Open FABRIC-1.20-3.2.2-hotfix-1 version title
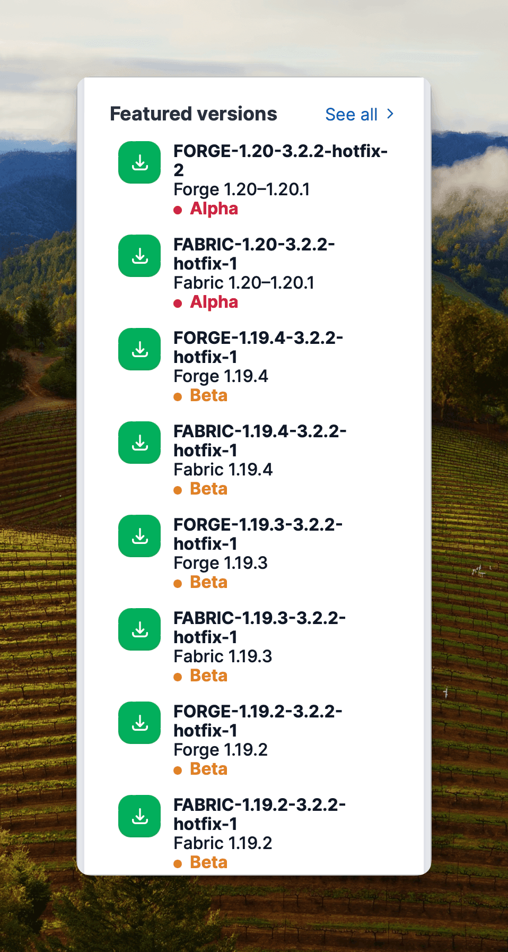Image resolution: width=508 pixels, height=952 pixels. point(254,254)
